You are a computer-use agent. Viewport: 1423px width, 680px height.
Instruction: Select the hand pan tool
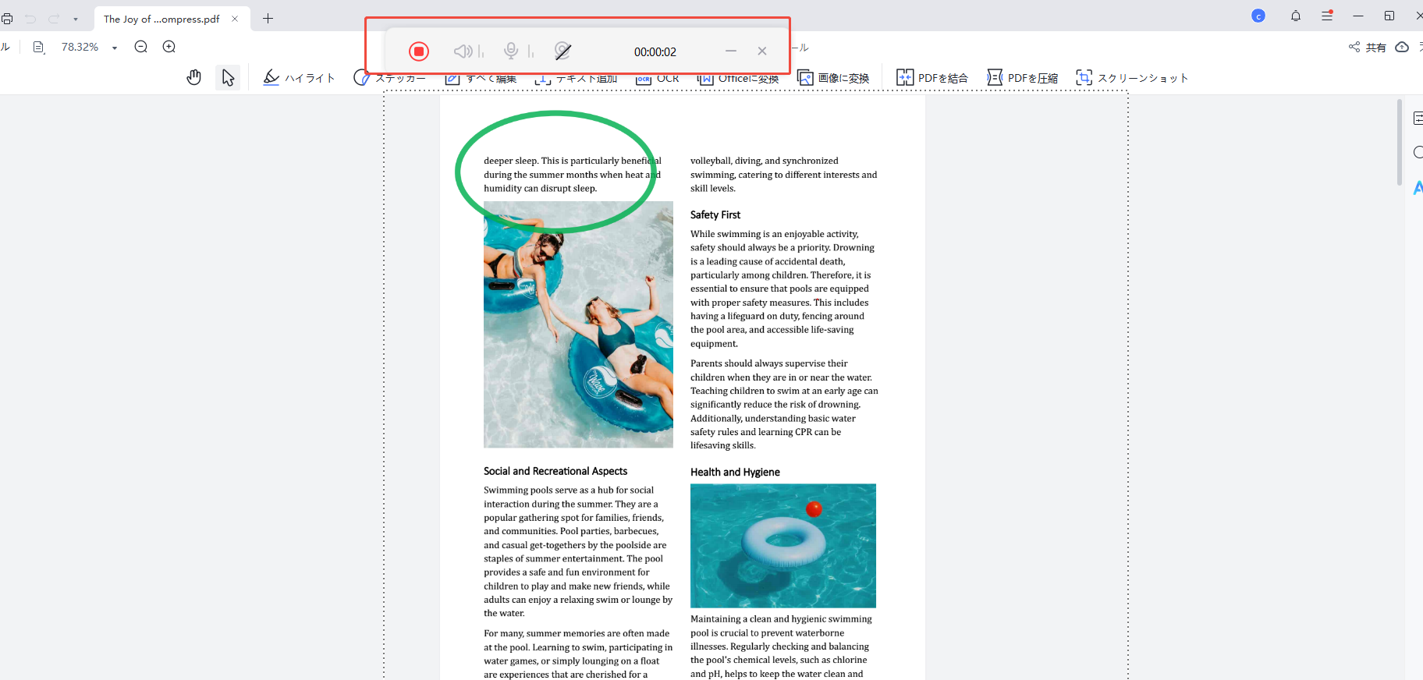pos(194,77)
